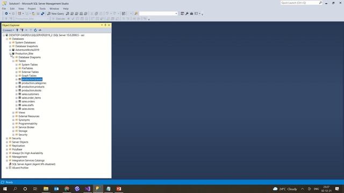Viewport: 344px width, 193px height.
Task: Expand the Programmability folder
Action: tap(13, 124)
